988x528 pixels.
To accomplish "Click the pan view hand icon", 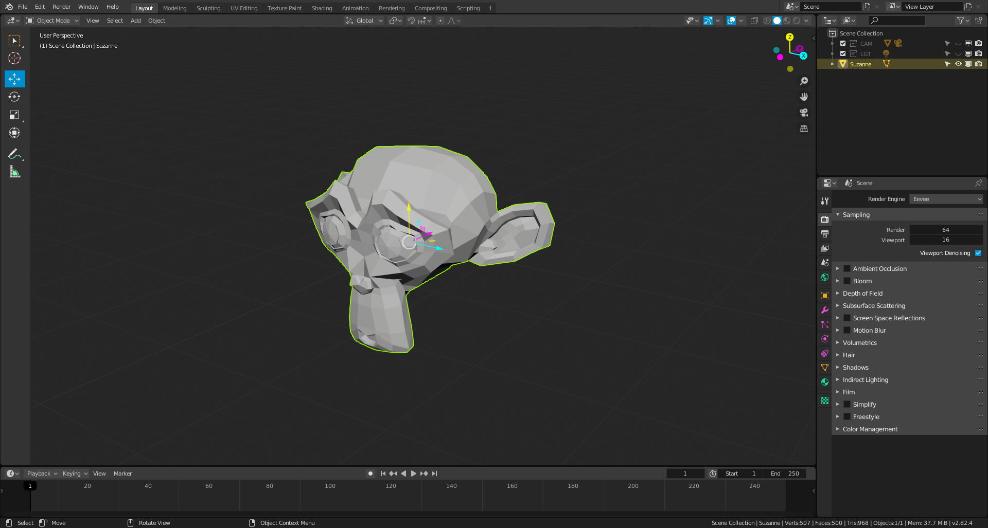I will pyautogui.click(x=804, y=97).
